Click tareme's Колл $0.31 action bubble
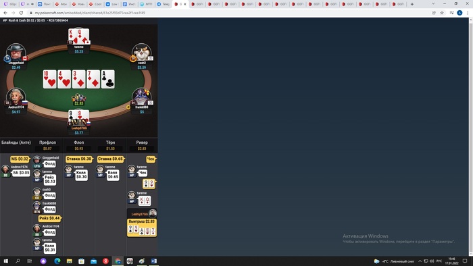Screen dimensions: 473x266 (50, 248)
